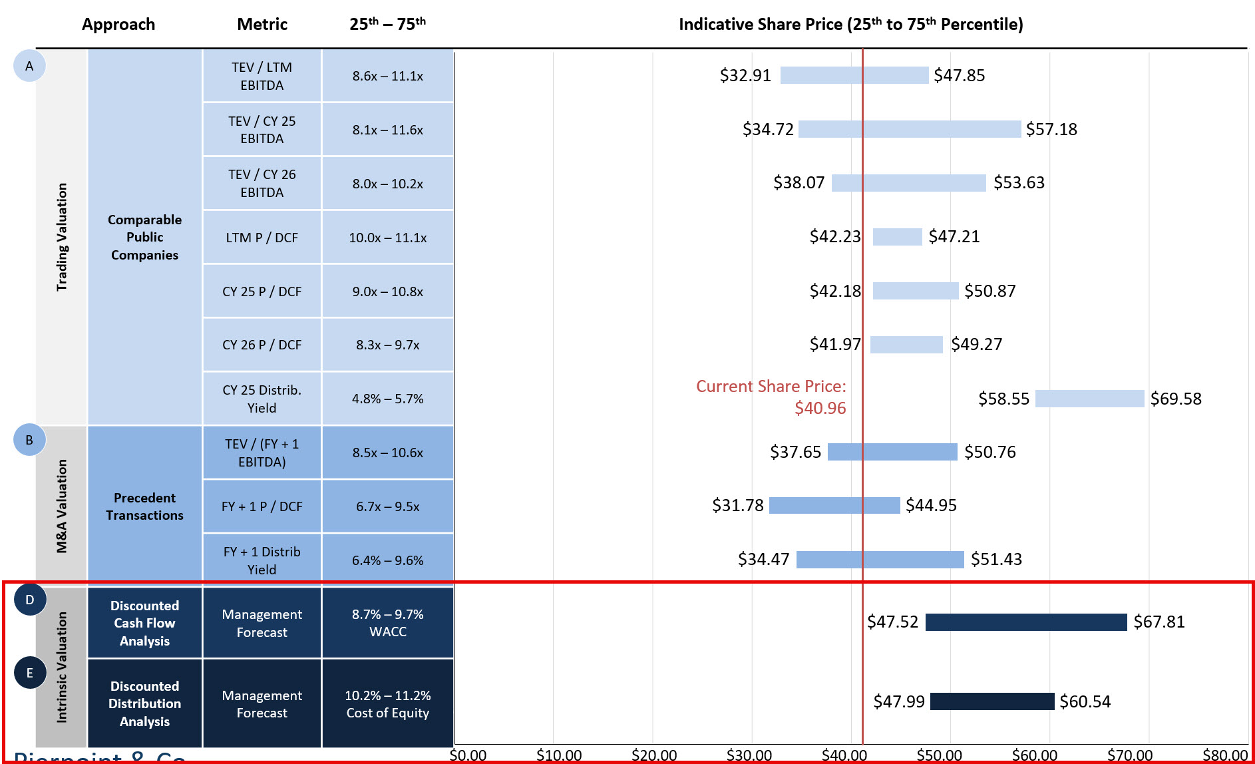1255x764 pixels.
Task: Select the TEV / CY 26 EBITDA cell
Action: [x=262, y=183]
